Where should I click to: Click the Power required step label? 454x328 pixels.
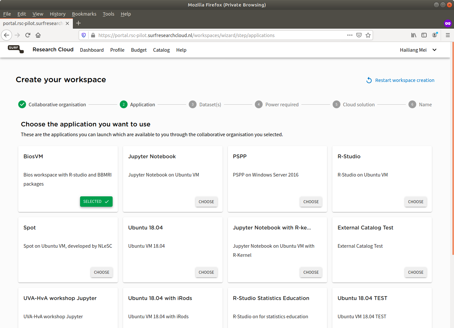(282, 105)
